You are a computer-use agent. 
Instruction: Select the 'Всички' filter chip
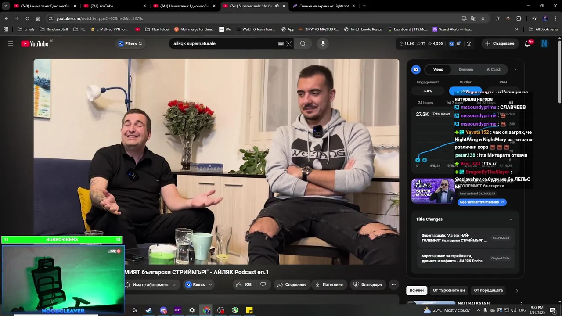[x=417, y=291]
